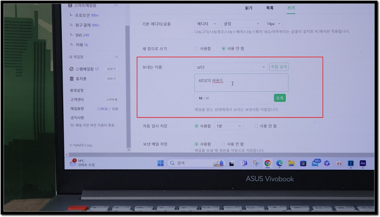The width and height of the screenshot is (380, 217).
Task: Launch Microsoft Teams from the taskbar
Action: [x=244, y=163]
